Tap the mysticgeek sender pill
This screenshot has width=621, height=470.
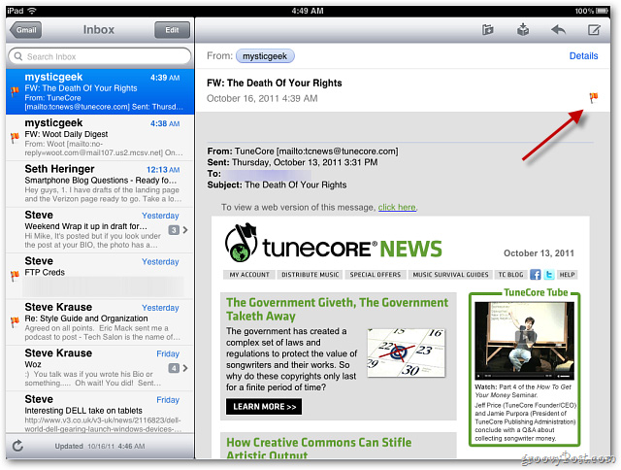click(265, 56)
